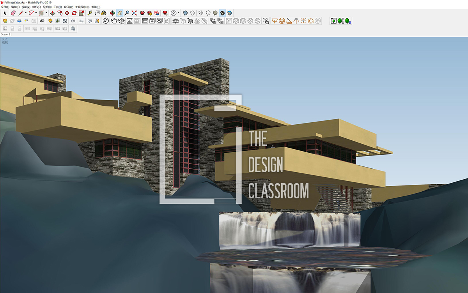
Task: Select the Offset tool
Action: [60, 13]
